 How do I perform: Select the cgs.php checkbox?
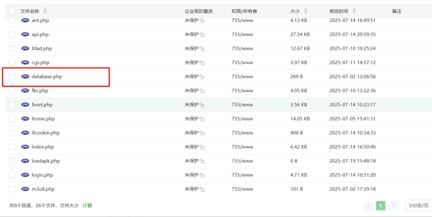click(12, 63)
